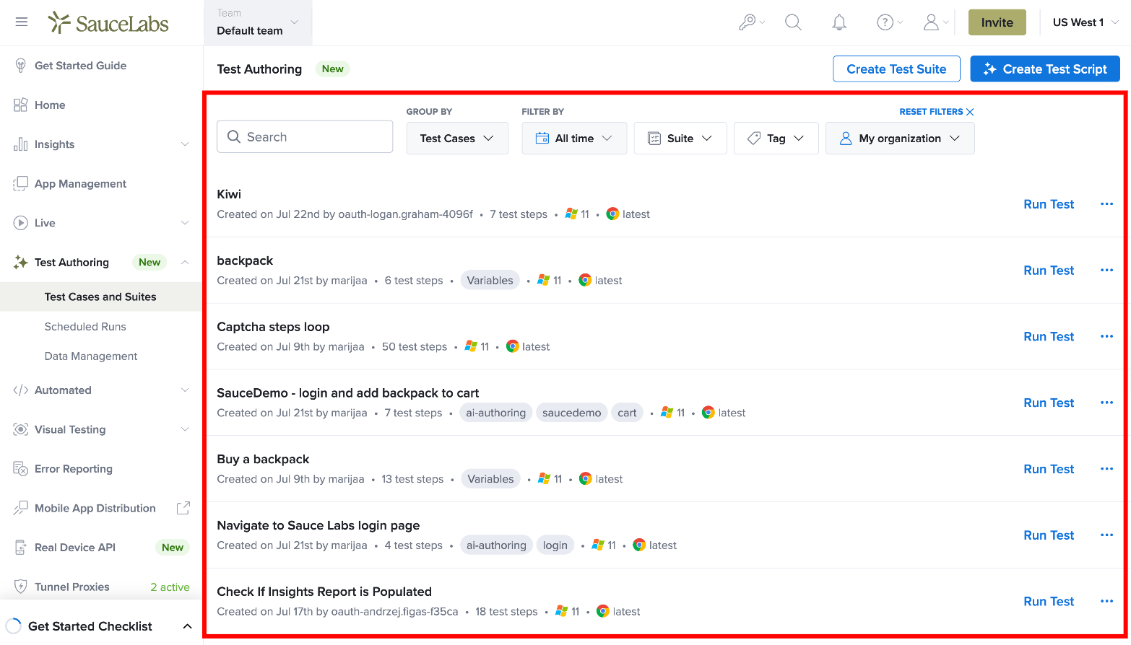Run the Check If Insights Report test
The image size is (1131, 645).
point(1049,602)
